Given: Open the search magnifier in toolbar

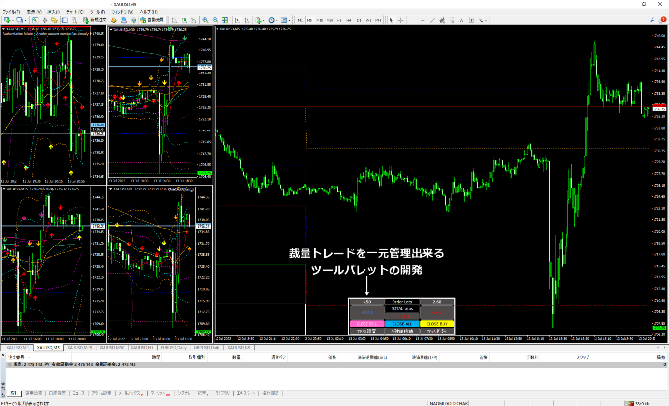Looking at the screenshot, I should pos(653,20).
